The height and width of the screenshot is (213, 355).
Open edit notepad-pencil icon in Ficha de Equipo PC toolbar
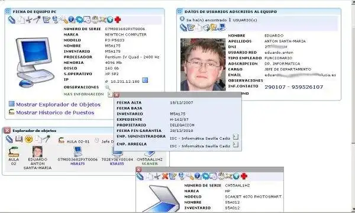pyautogui.click(x=46, y=20)
